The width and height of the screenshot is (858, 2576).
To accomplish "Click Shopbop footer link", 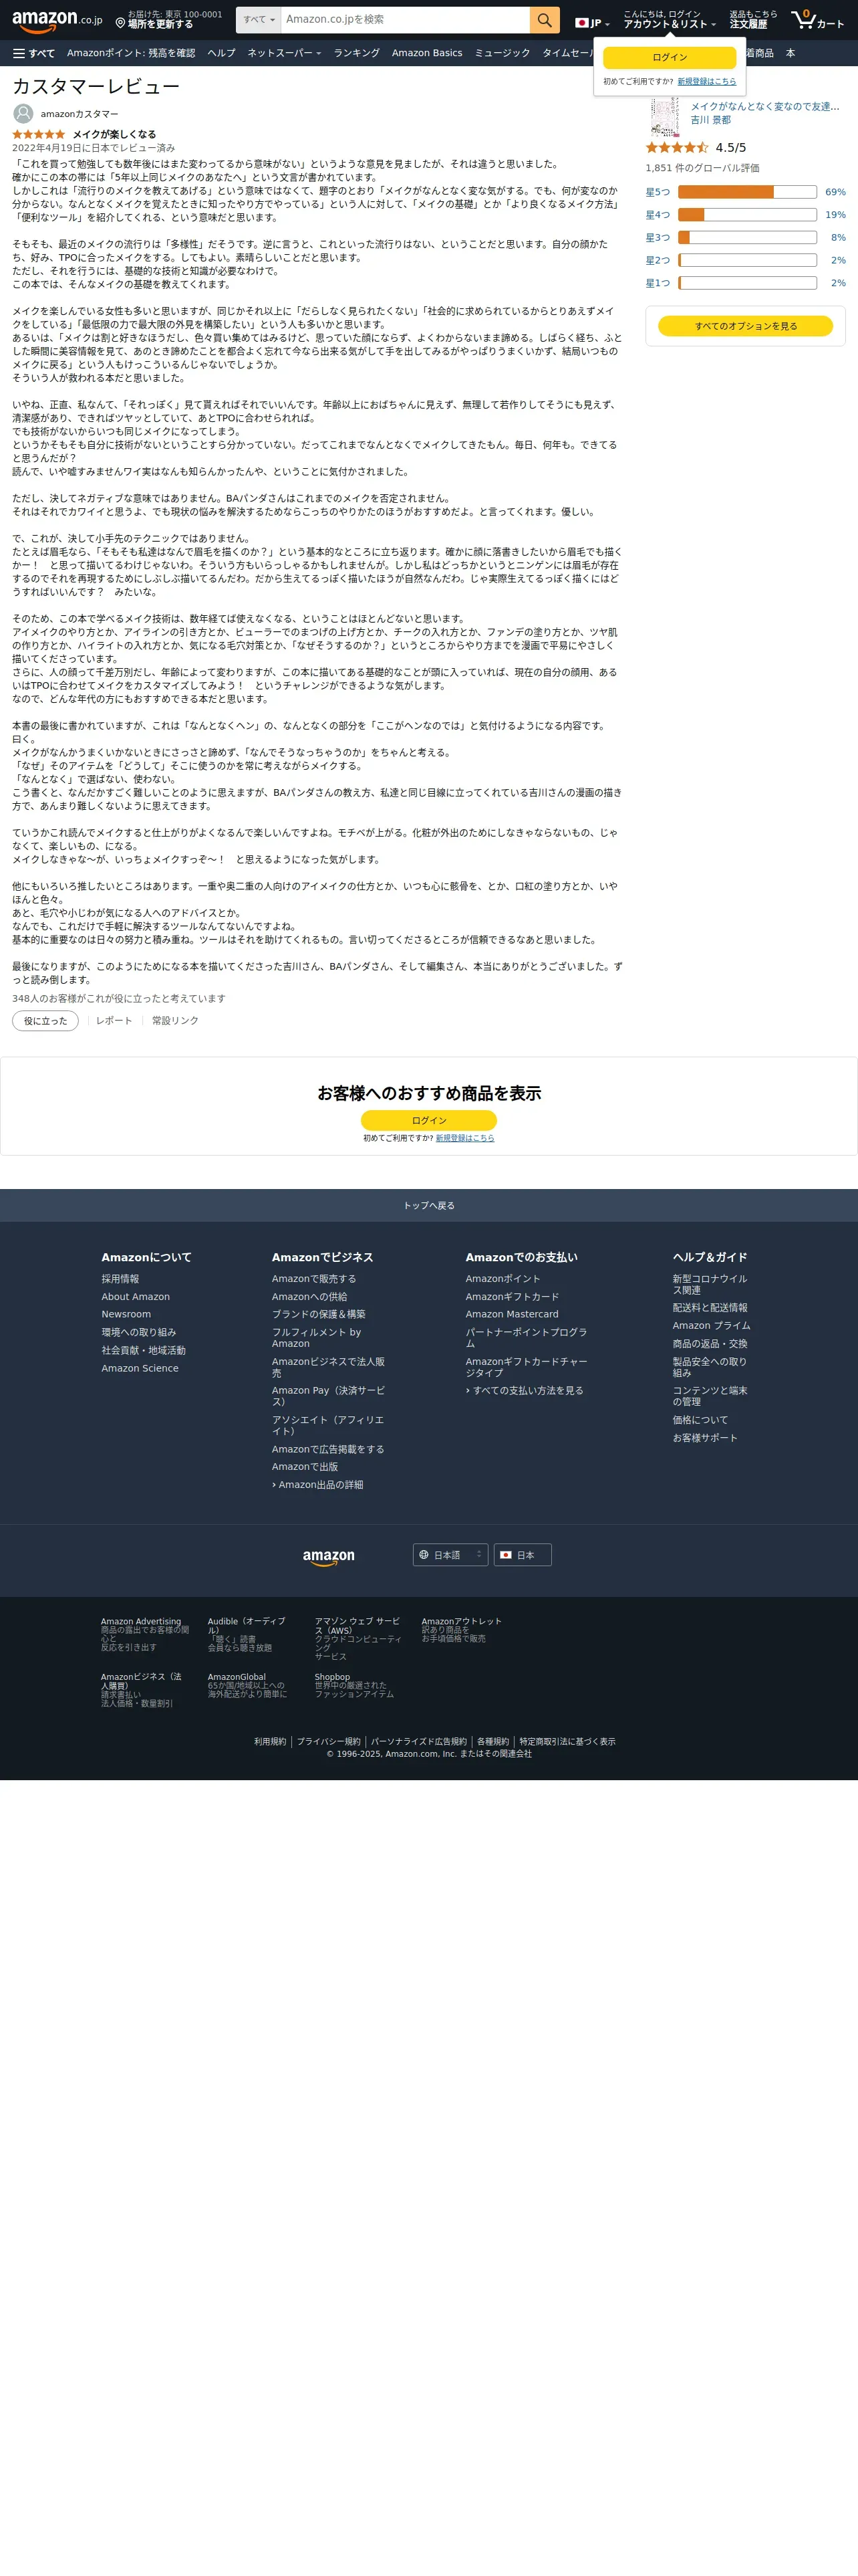I will tap(333, 1677).
